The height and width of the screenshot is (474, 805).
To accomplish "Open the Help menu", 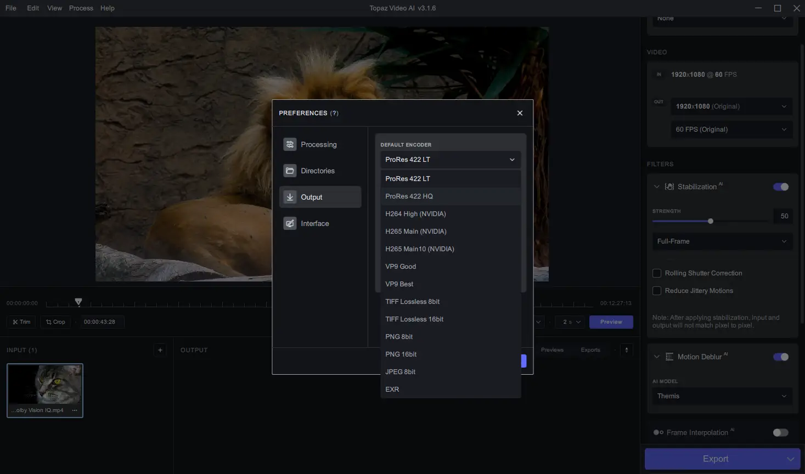I will [x=108, y=8].
